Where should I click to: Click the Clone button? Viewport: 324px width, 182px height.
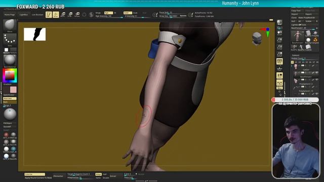coord(294,18)
